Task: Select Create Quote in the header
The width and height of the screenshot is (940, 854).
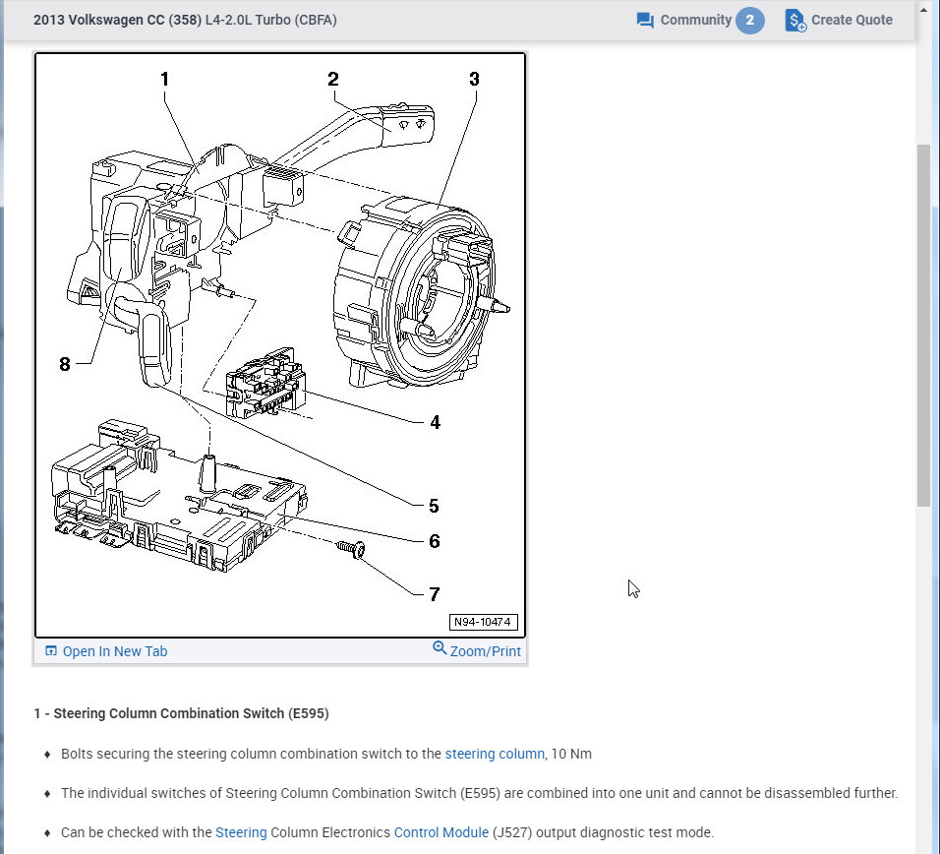Action: tap(851, 20)
